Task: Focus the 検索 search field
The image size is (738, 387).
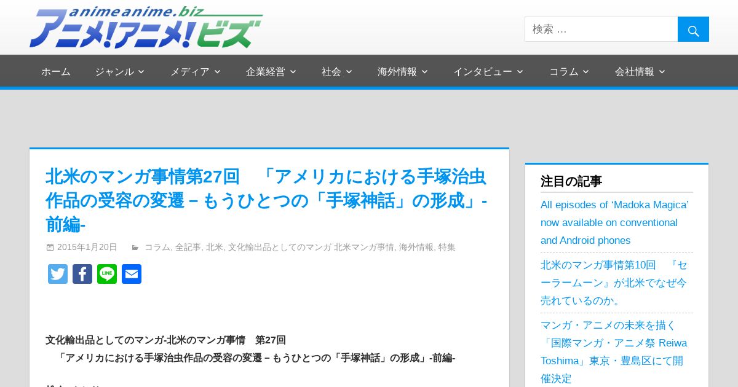Action: pyautogui.click(x=601, y=29)
